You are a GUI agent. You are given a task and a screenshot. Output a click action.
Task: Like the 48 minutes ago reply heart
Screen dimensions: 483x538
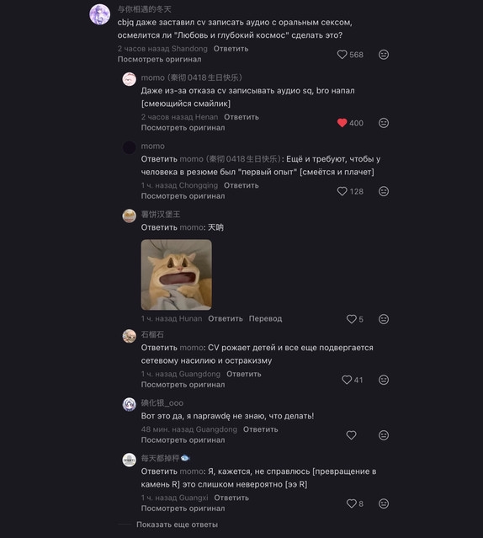click(352, 435)
